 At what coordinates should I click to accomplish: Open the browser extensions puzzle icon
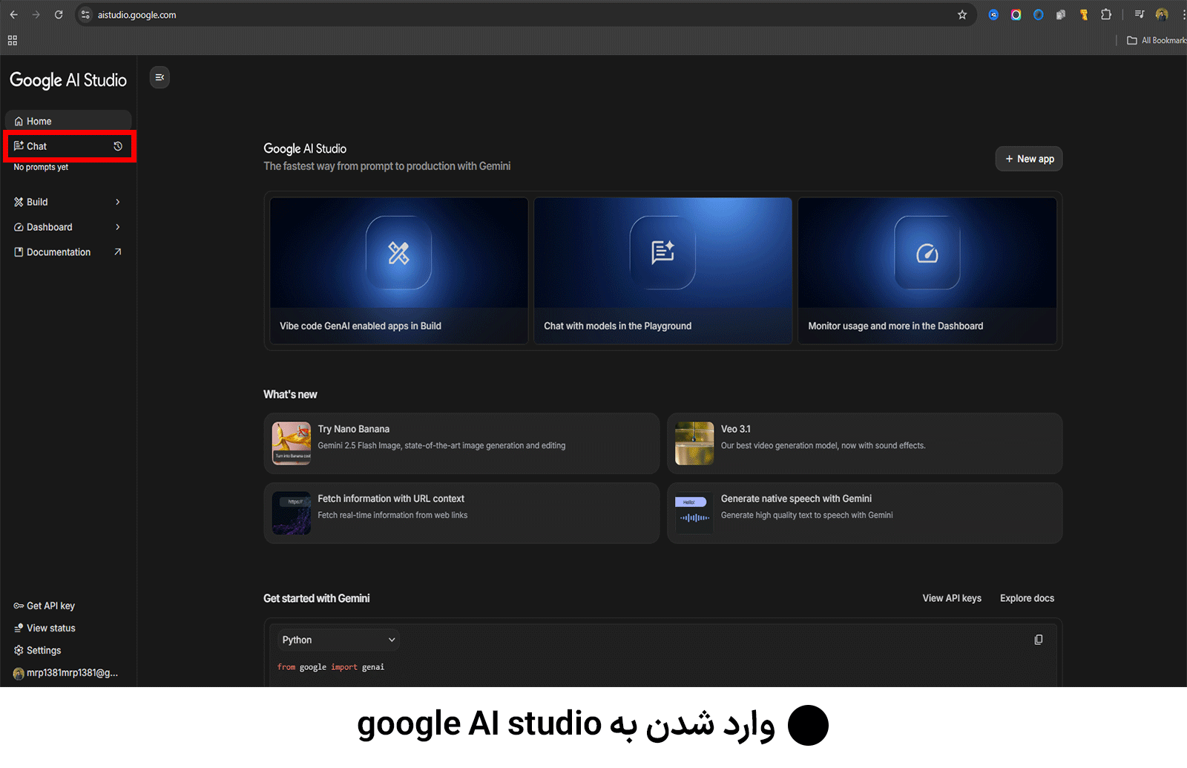pos(1106,15)
